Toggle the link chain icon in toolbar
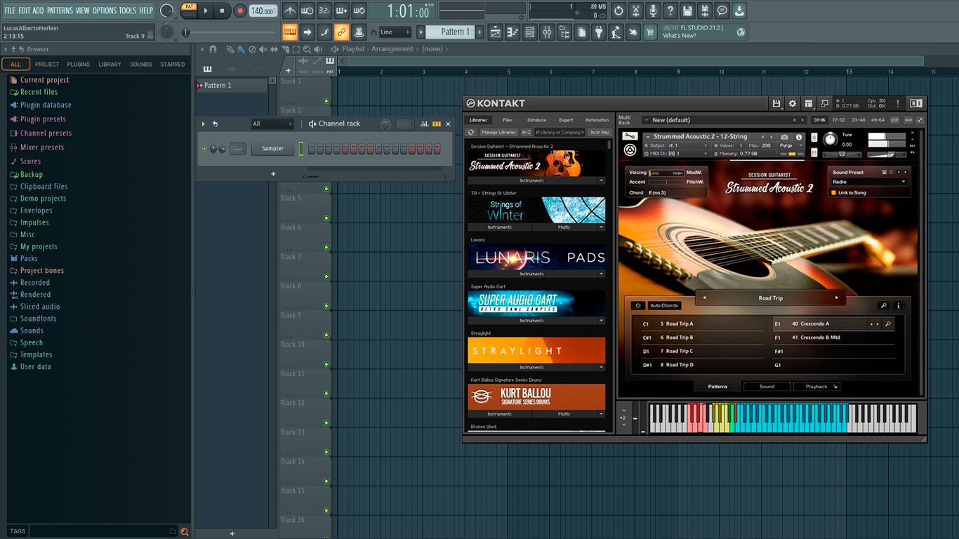Viewport: 959px width, 539px height. point(341,32)
